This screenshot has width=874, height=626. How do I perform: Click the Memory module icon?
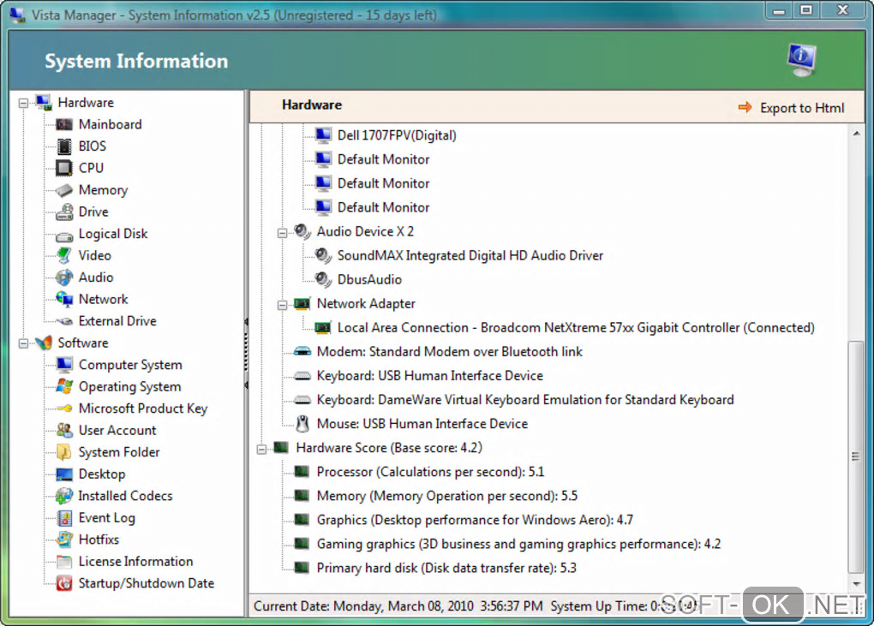click(64, 190)
